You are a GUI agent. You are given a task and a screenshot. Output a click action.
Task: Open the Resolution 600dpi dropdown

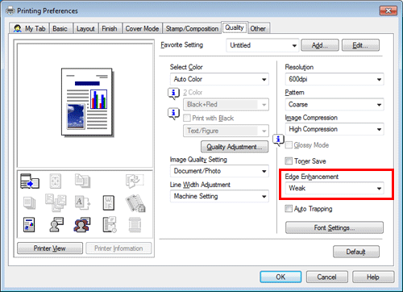click(334, 79)
